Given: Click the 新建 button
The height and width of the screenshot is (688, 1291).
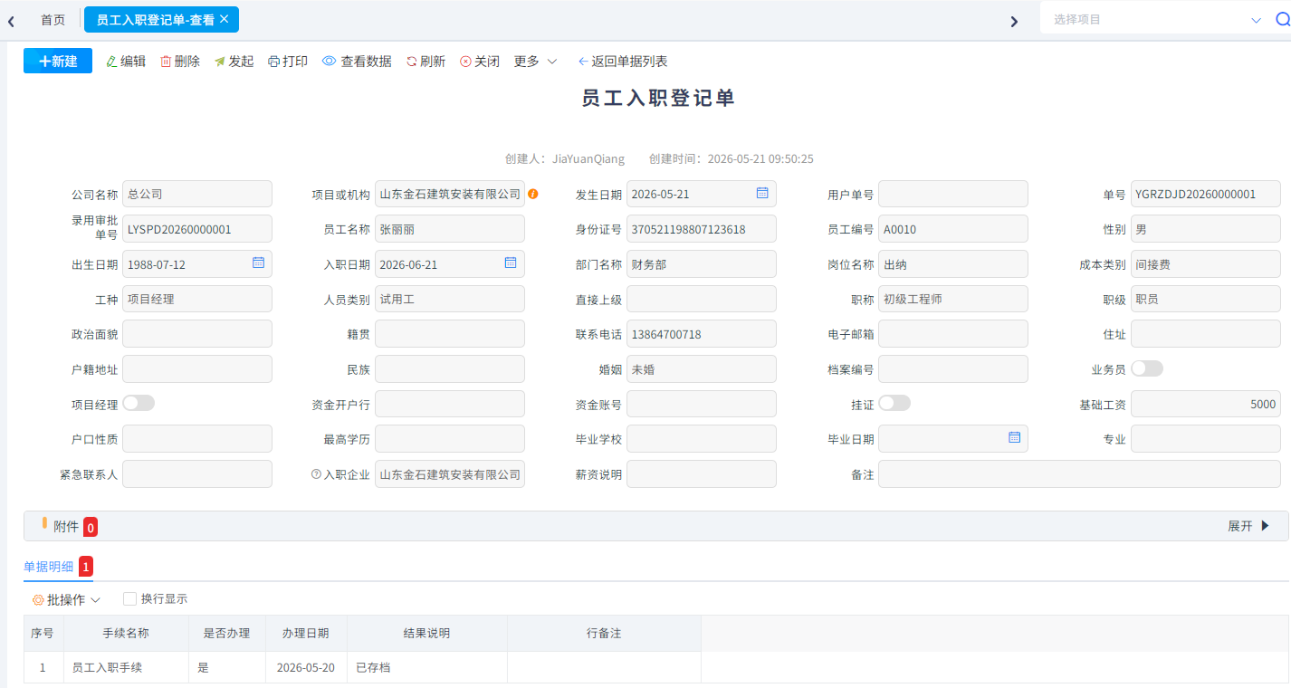Looking at the screenshot, I should pyautogui.click(x=58, y=61).
